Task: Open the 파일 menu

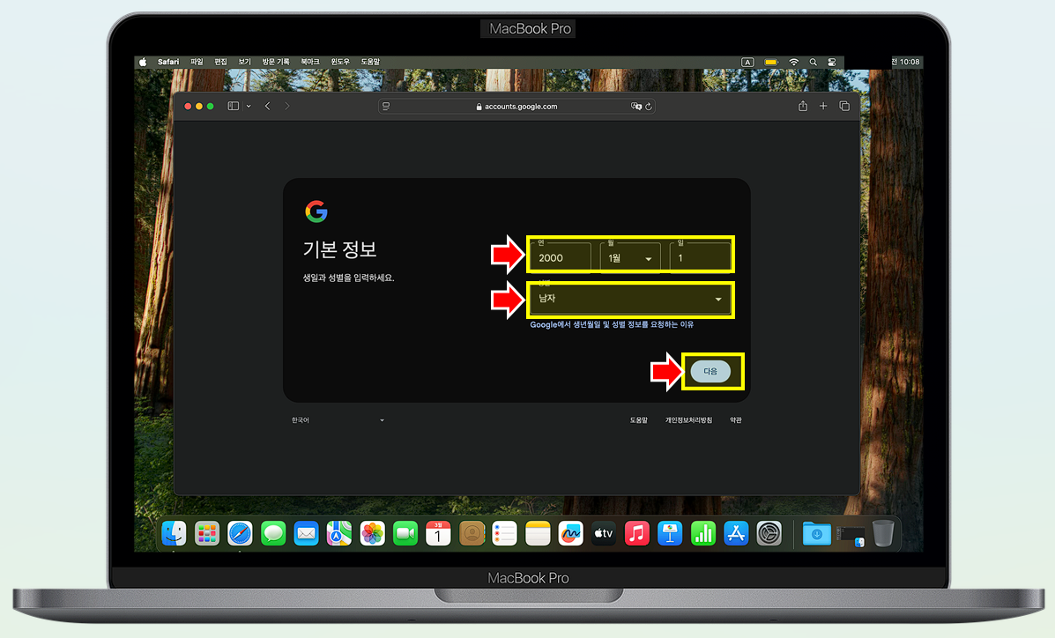Action: coord(197,62)
